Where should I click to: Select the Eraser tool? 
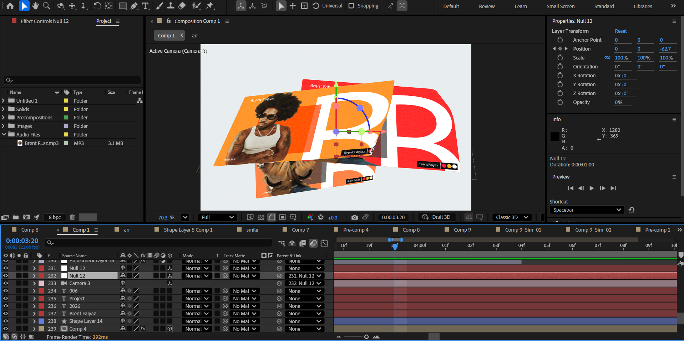(182, 6)
